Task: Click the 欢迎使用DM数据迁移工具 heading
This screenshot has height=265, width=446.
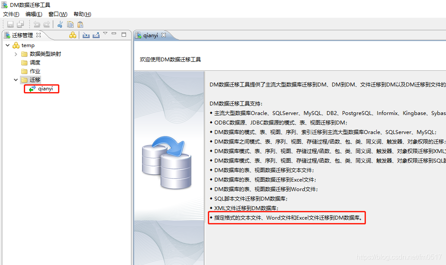Action: pyautogui.click(x=170, y=59)
